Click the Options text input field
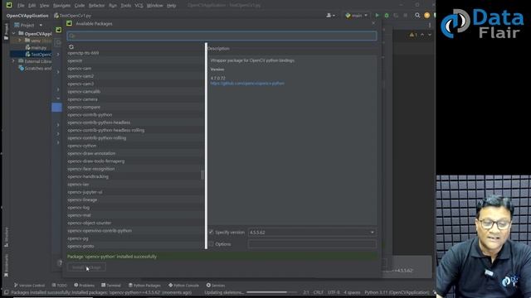Viewport: 531px width, 298px height. pos(312,244)
